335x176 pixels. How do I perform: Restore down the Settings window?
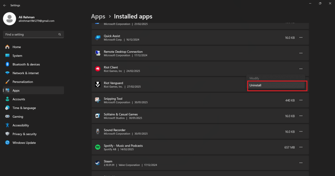(320, 3)
